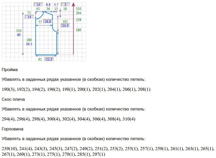Viewport: 216px width, 158px height.
Task: Select the armhole height field showing 20,5
Action: (x=65, y=26)
